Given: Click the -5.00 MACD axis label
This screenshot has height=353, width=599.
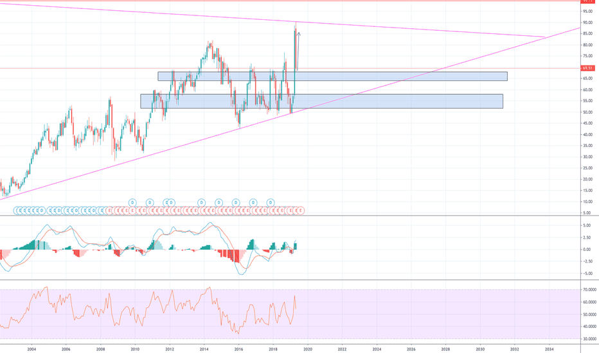Looking at the screenshot, I should pos(587,273).
